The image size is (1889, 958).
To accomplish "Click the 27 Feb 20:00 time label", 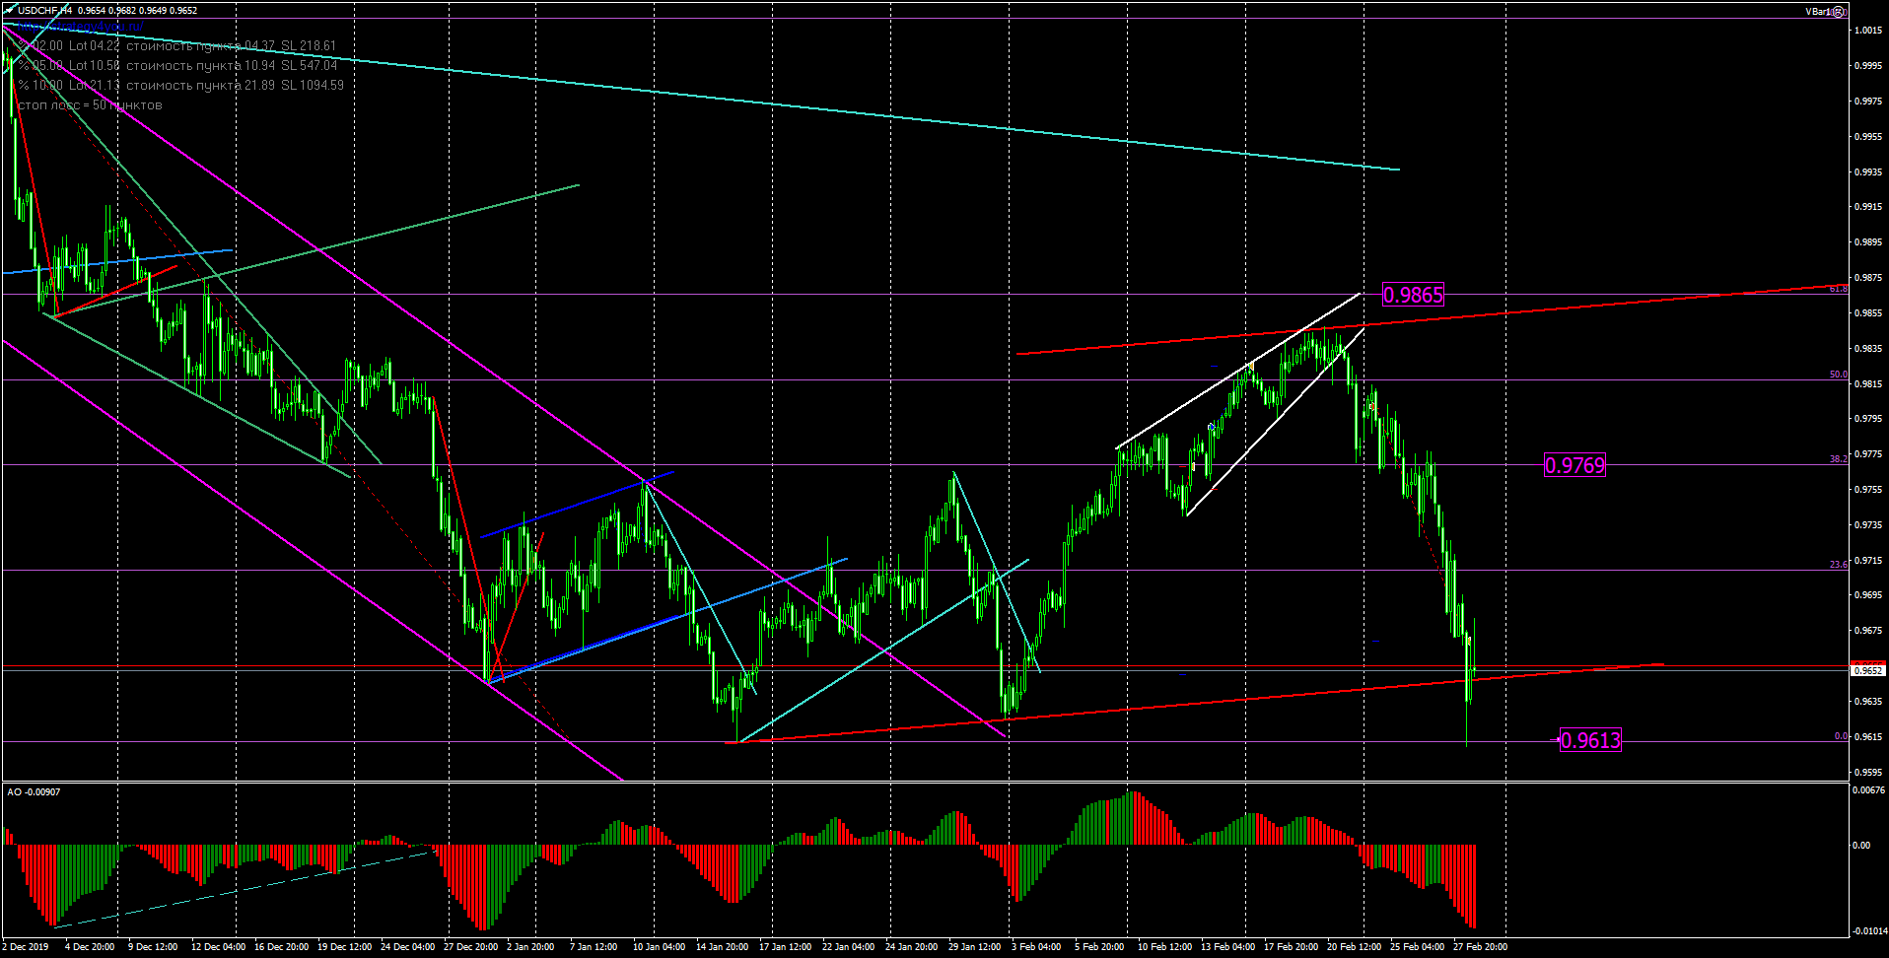I will point(1479,947).
